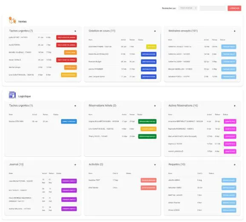Viewport: 246px width, 222px height.
Task: Click the green status button in Thierry's hotel reservation row
Action: [x=147, y=136]
